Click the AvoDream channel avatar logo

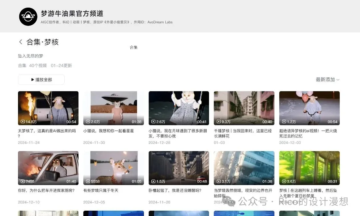pyautogui.click(x=28, y=17)
